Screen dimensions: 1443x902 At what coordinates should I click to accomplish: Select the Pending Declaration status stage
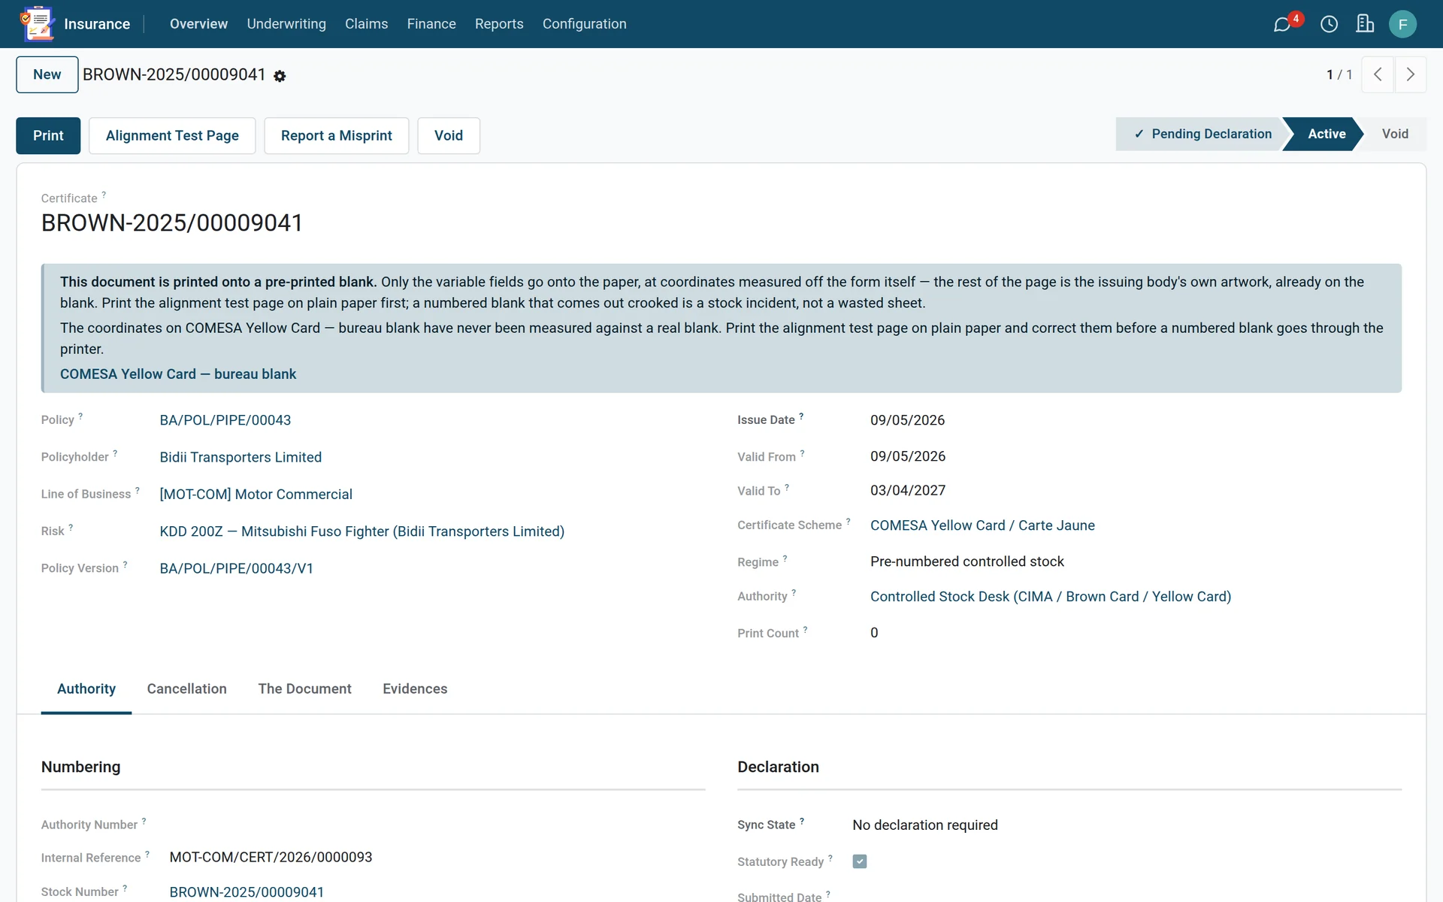point(1202,134)
